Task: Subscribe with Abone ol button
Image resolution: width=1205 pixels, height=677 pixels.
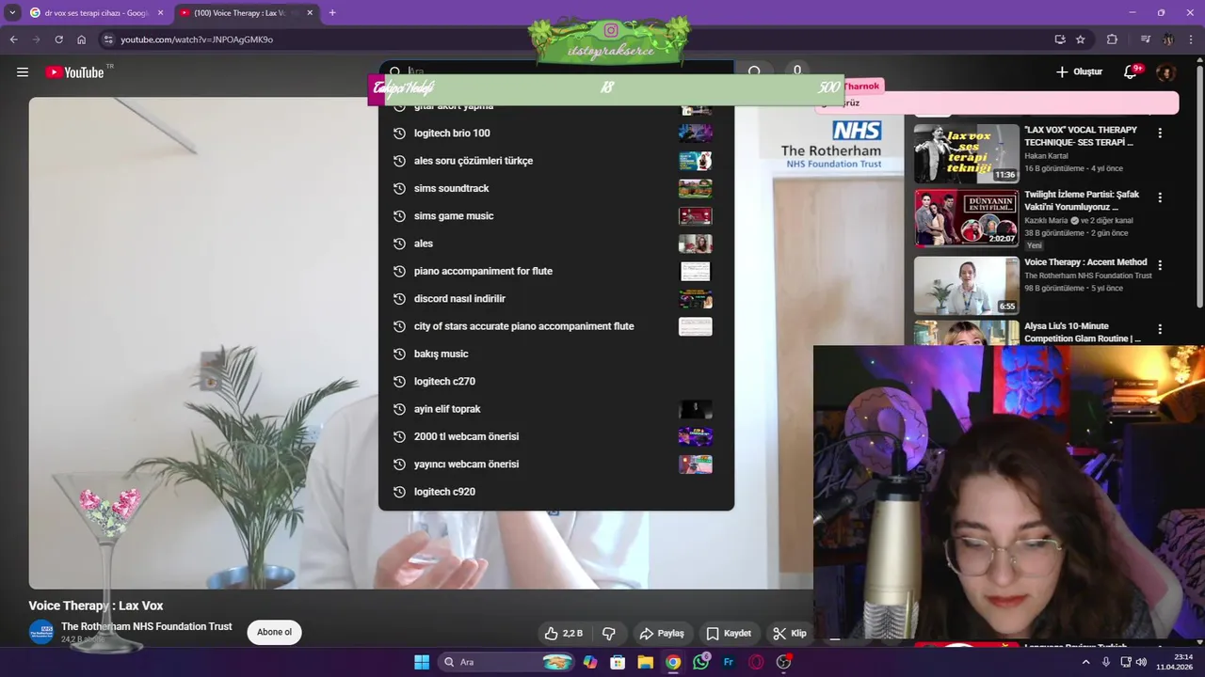Action: coord(275,632)
